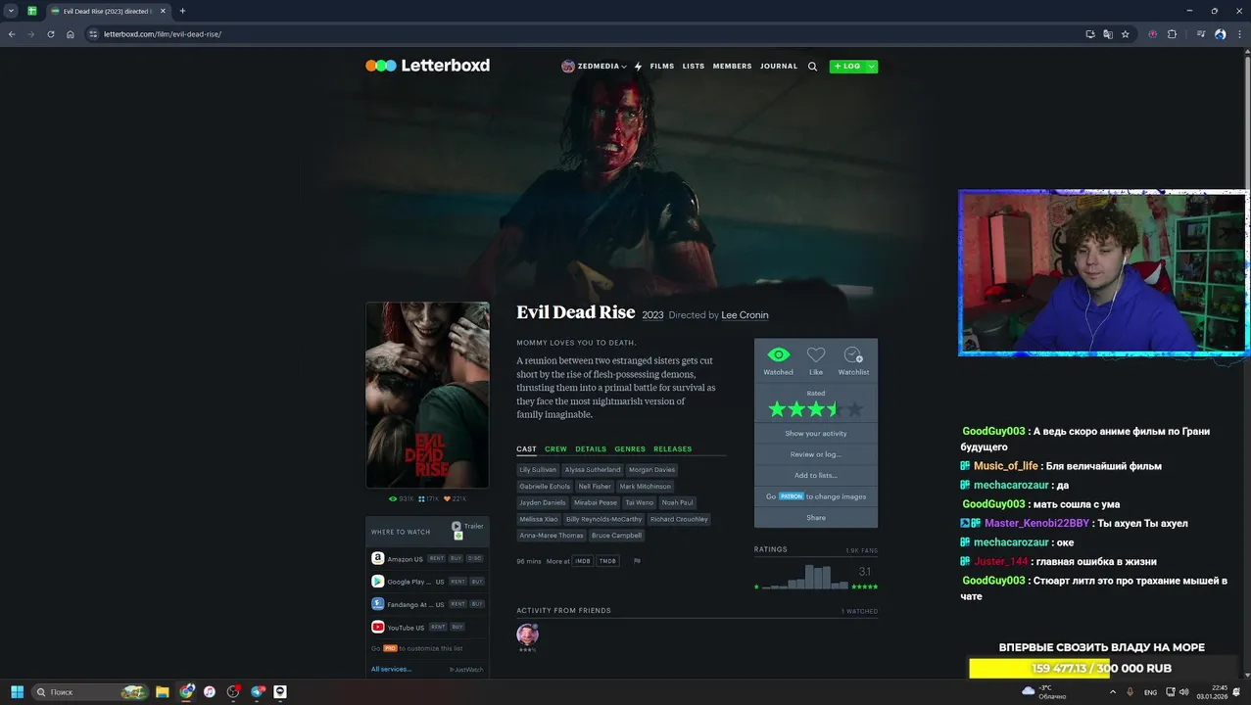Open the friend's avatar under Activity

coord(527,634)
